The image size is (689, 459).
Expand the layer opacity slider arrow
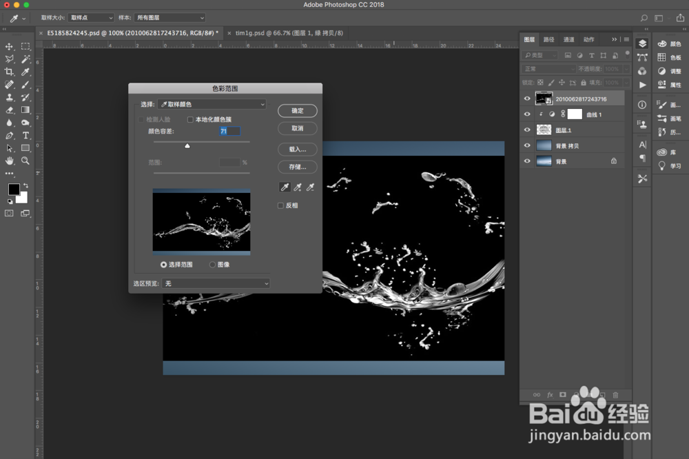(626, 69)
